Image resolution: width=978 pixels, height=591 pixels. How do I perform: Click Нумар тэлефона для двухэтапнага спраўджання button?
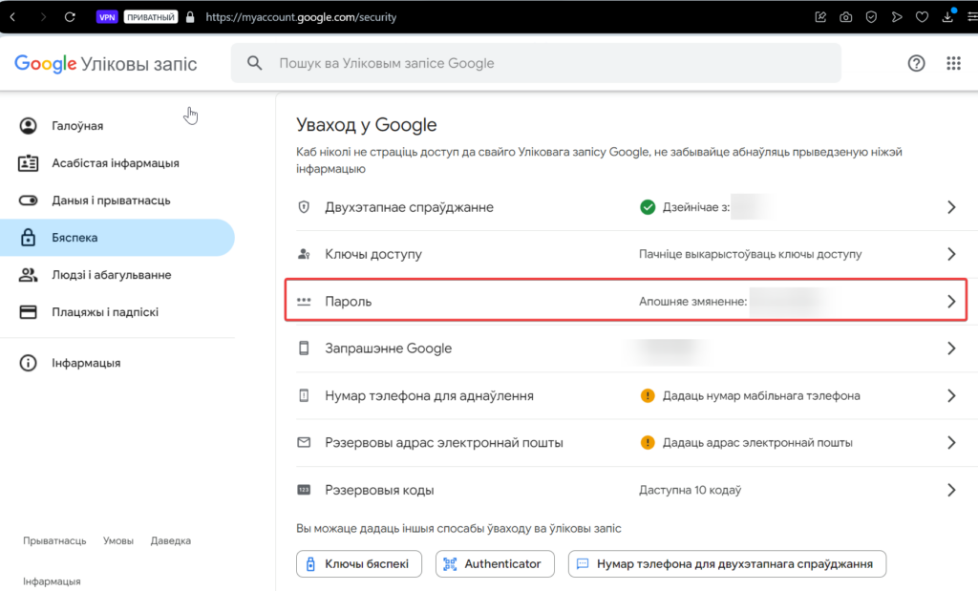point(727,563)
